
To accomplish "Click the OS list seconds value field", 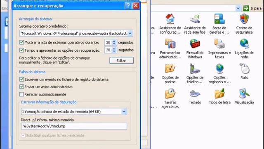I will [108, 42].
